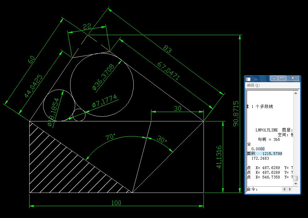Image resolution: width=308 pixels, height=218 pixels.
Task: Open the 编辑(E) menu in text window
Action: click(253, 85)
